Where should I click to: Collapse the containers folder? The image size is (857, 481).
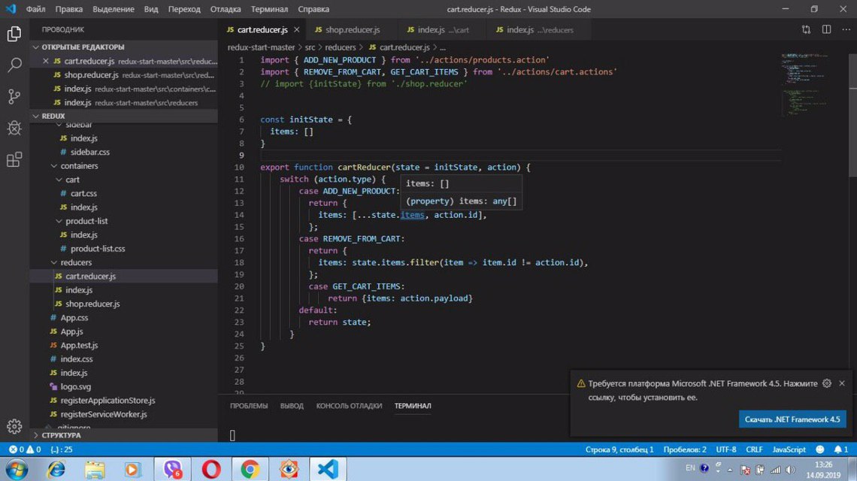79,166
